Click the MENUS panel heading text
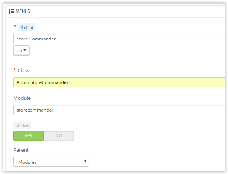 coord(23,11)
